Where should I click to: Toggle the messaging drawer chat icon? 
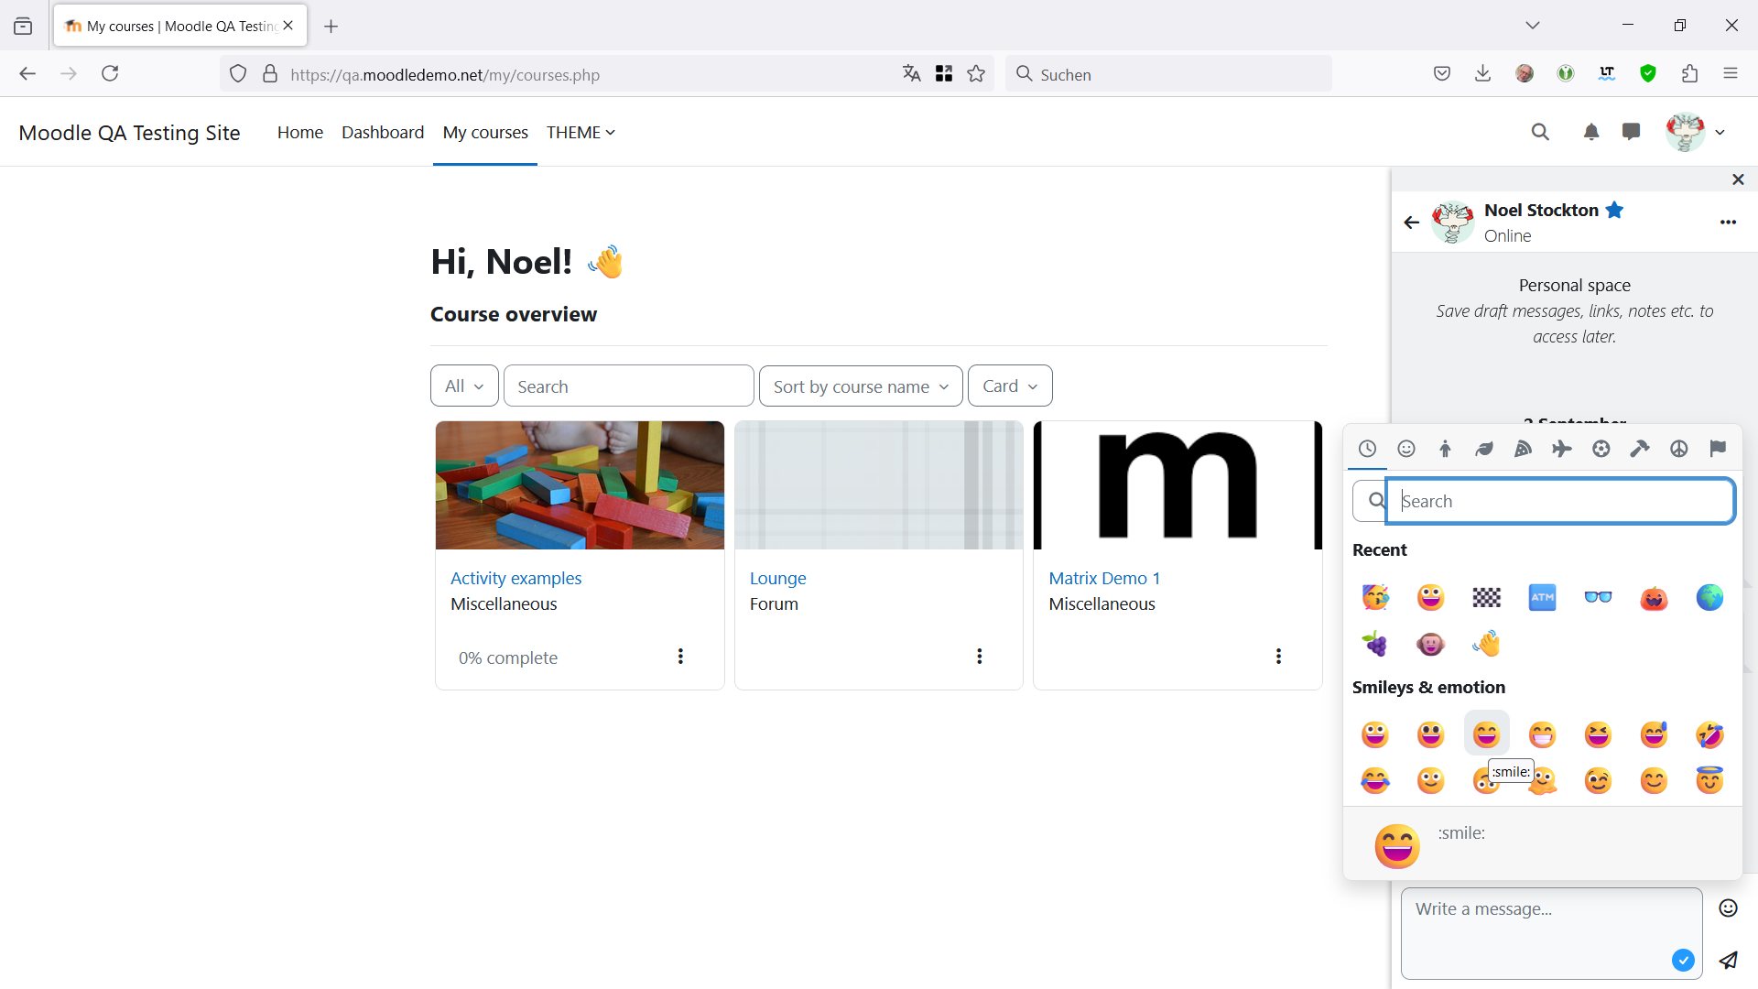(1631, 132)
